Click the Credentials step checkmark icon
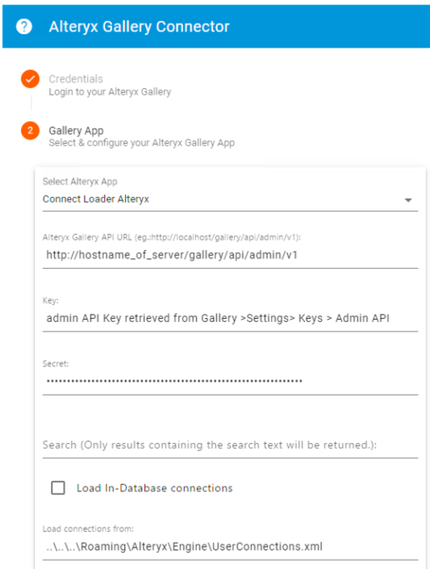Image resolution: width=430 pixels, height=569 pixels. 30,79
